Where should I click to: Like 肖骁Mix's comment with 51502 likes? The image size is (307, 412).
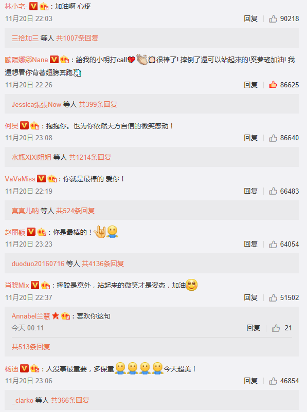[x=273, y=297]
